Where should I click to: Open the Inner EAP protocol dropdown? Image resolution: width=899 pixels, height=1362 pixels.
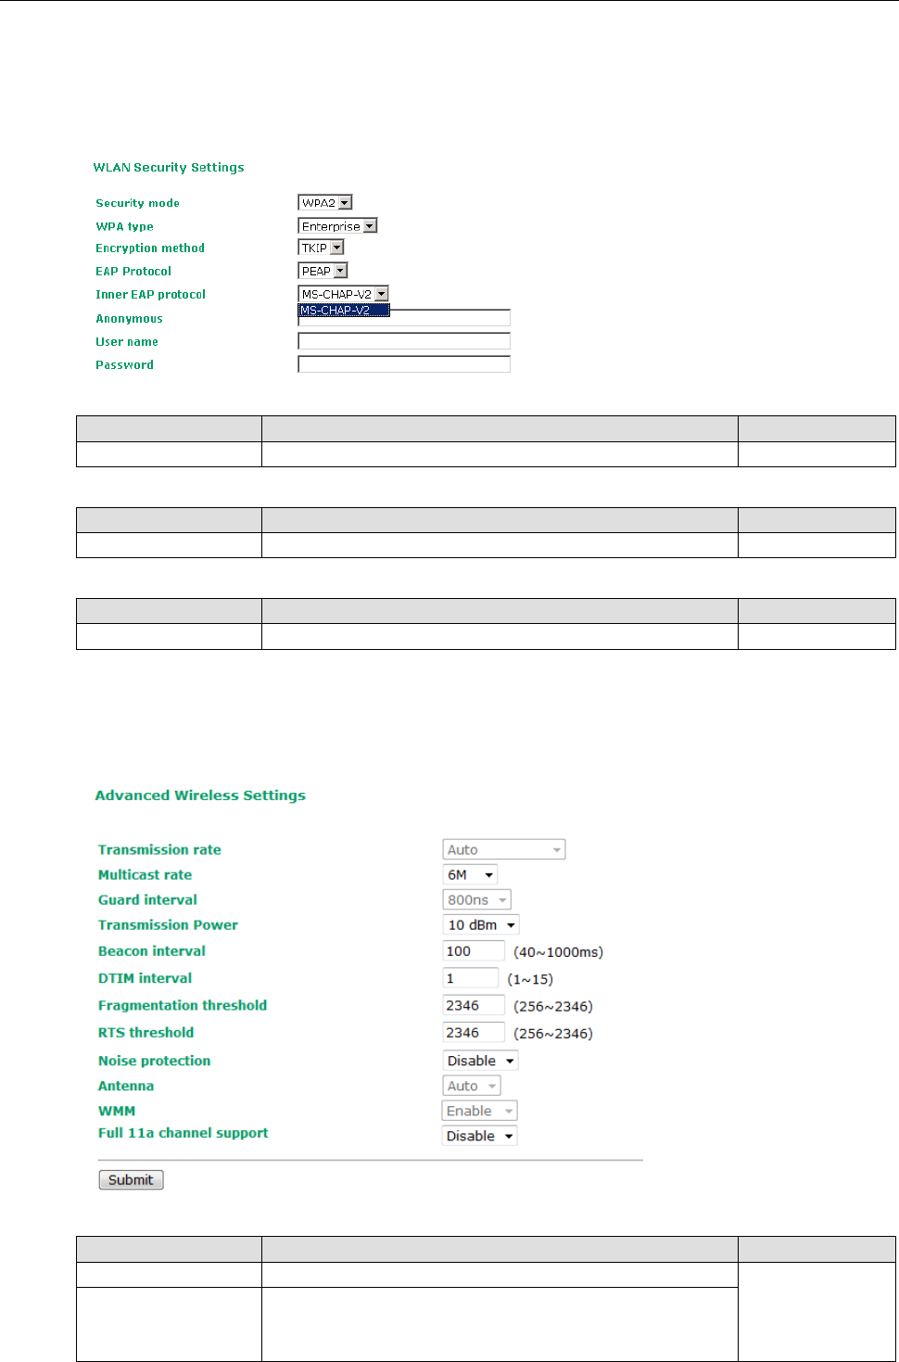tap(343, 294)
